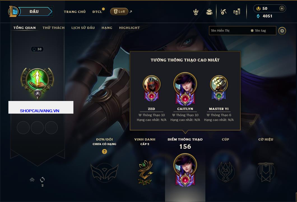Select the Zed mastery portrait

pyautogui.click(x=152, y=88)
